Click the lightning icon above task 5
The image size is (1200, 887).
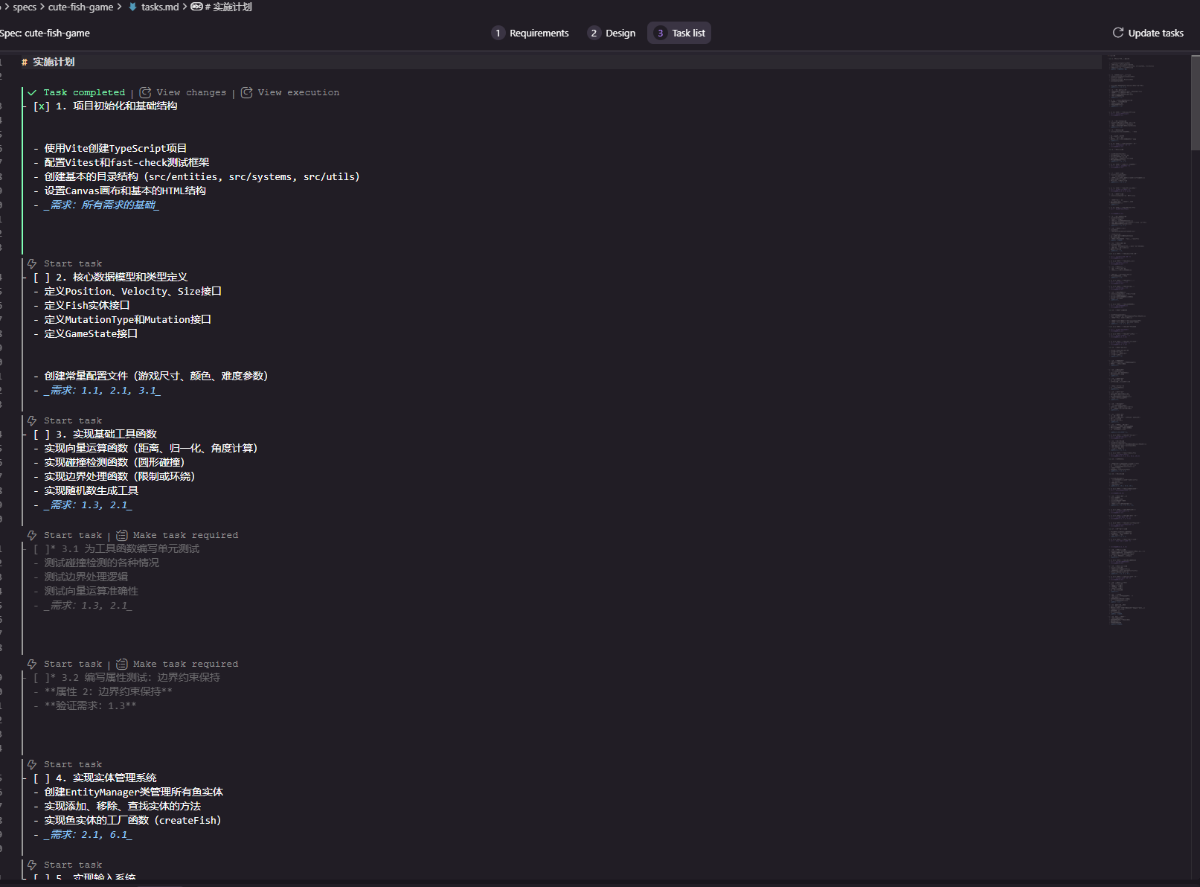(32, 865)
